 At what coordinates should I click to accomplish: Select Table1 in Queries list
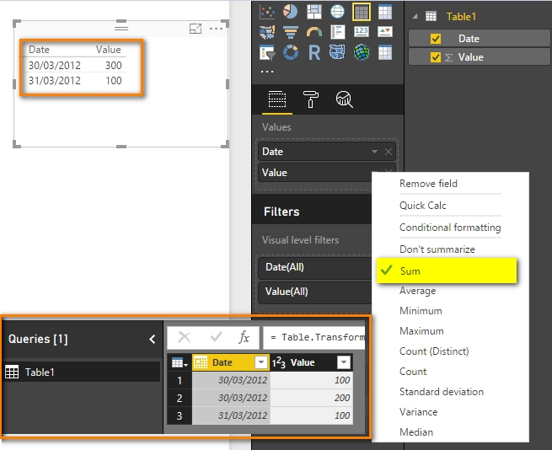(x=82, y=372)
